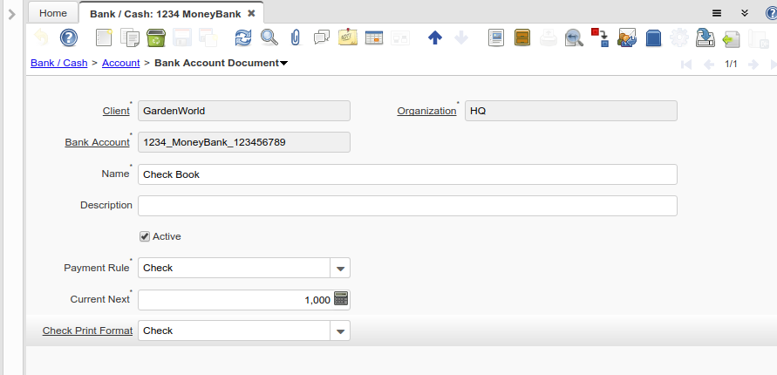Viewport: 777px width, 375px height.
Task: Click the green Delete trash icon
Action: coord(155,37)
